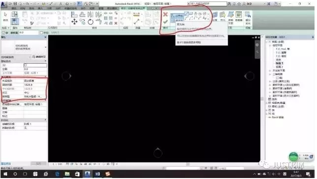Toggle the 半径 radius checkbox on options bar
This screenshot has width=317, height=179.
tap(41, 32)
